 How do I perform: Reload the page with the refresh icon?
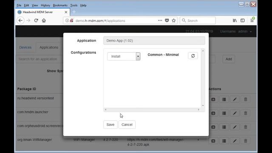click(36, 20)
